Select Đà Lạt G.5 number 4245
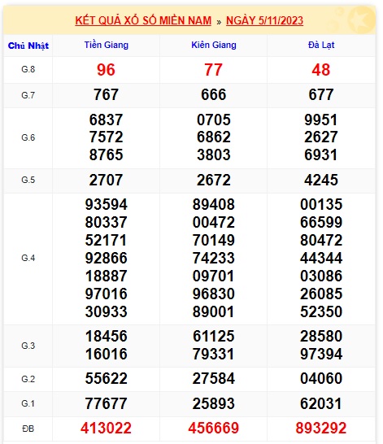 pyautogui.click(x=320, y=180)
